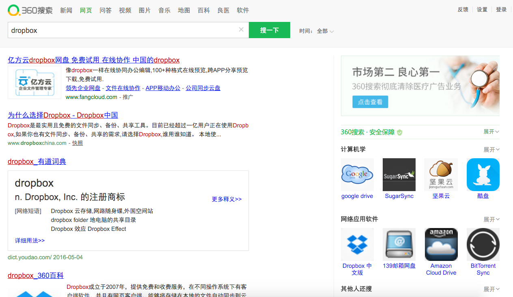Select the 139邮箱网盘 icon

(x=399, y=244)
